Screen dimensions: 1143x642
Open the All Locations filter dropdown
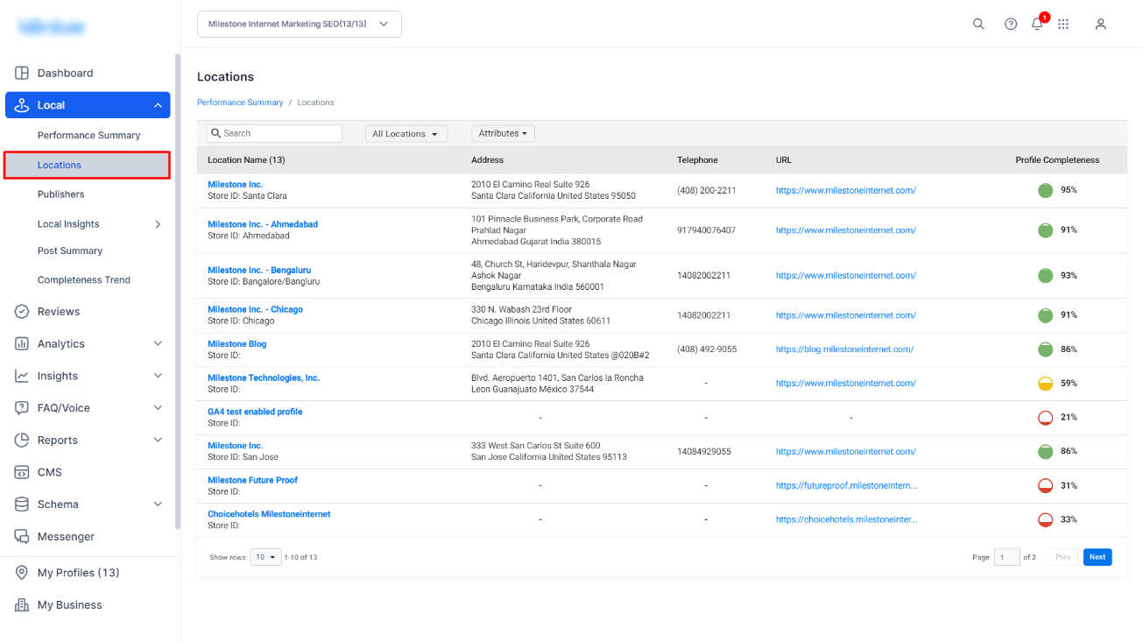[406, 134]
